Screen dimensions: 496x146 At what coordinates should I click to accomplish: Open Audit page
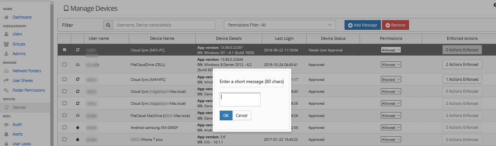[17, 124]
